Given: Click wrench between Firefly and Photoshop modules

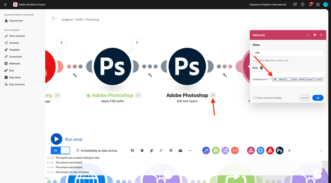Looking at the screenshot, I should pos(75,75).
